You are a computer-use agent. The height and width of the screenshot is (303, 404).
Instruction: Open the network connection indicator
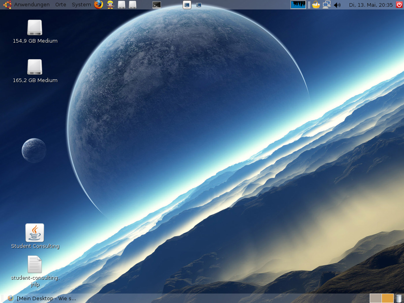pos(326,5)
